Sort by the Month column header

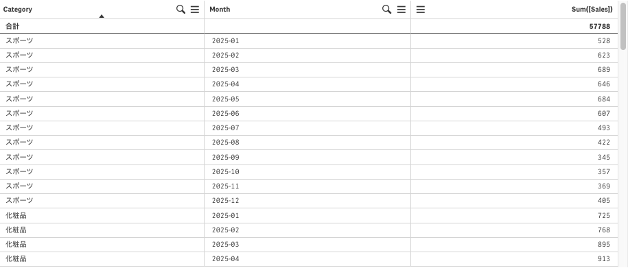[x=220, y=9]
